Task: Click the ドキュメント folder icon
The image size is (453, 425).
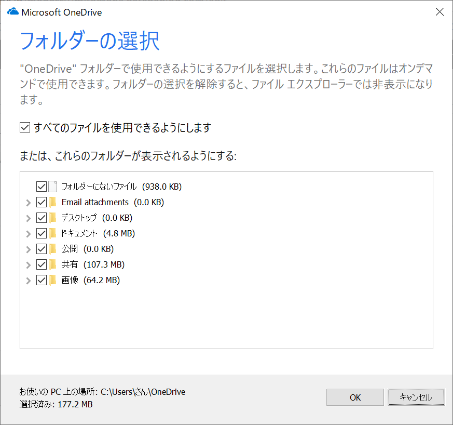Action: 52,233
